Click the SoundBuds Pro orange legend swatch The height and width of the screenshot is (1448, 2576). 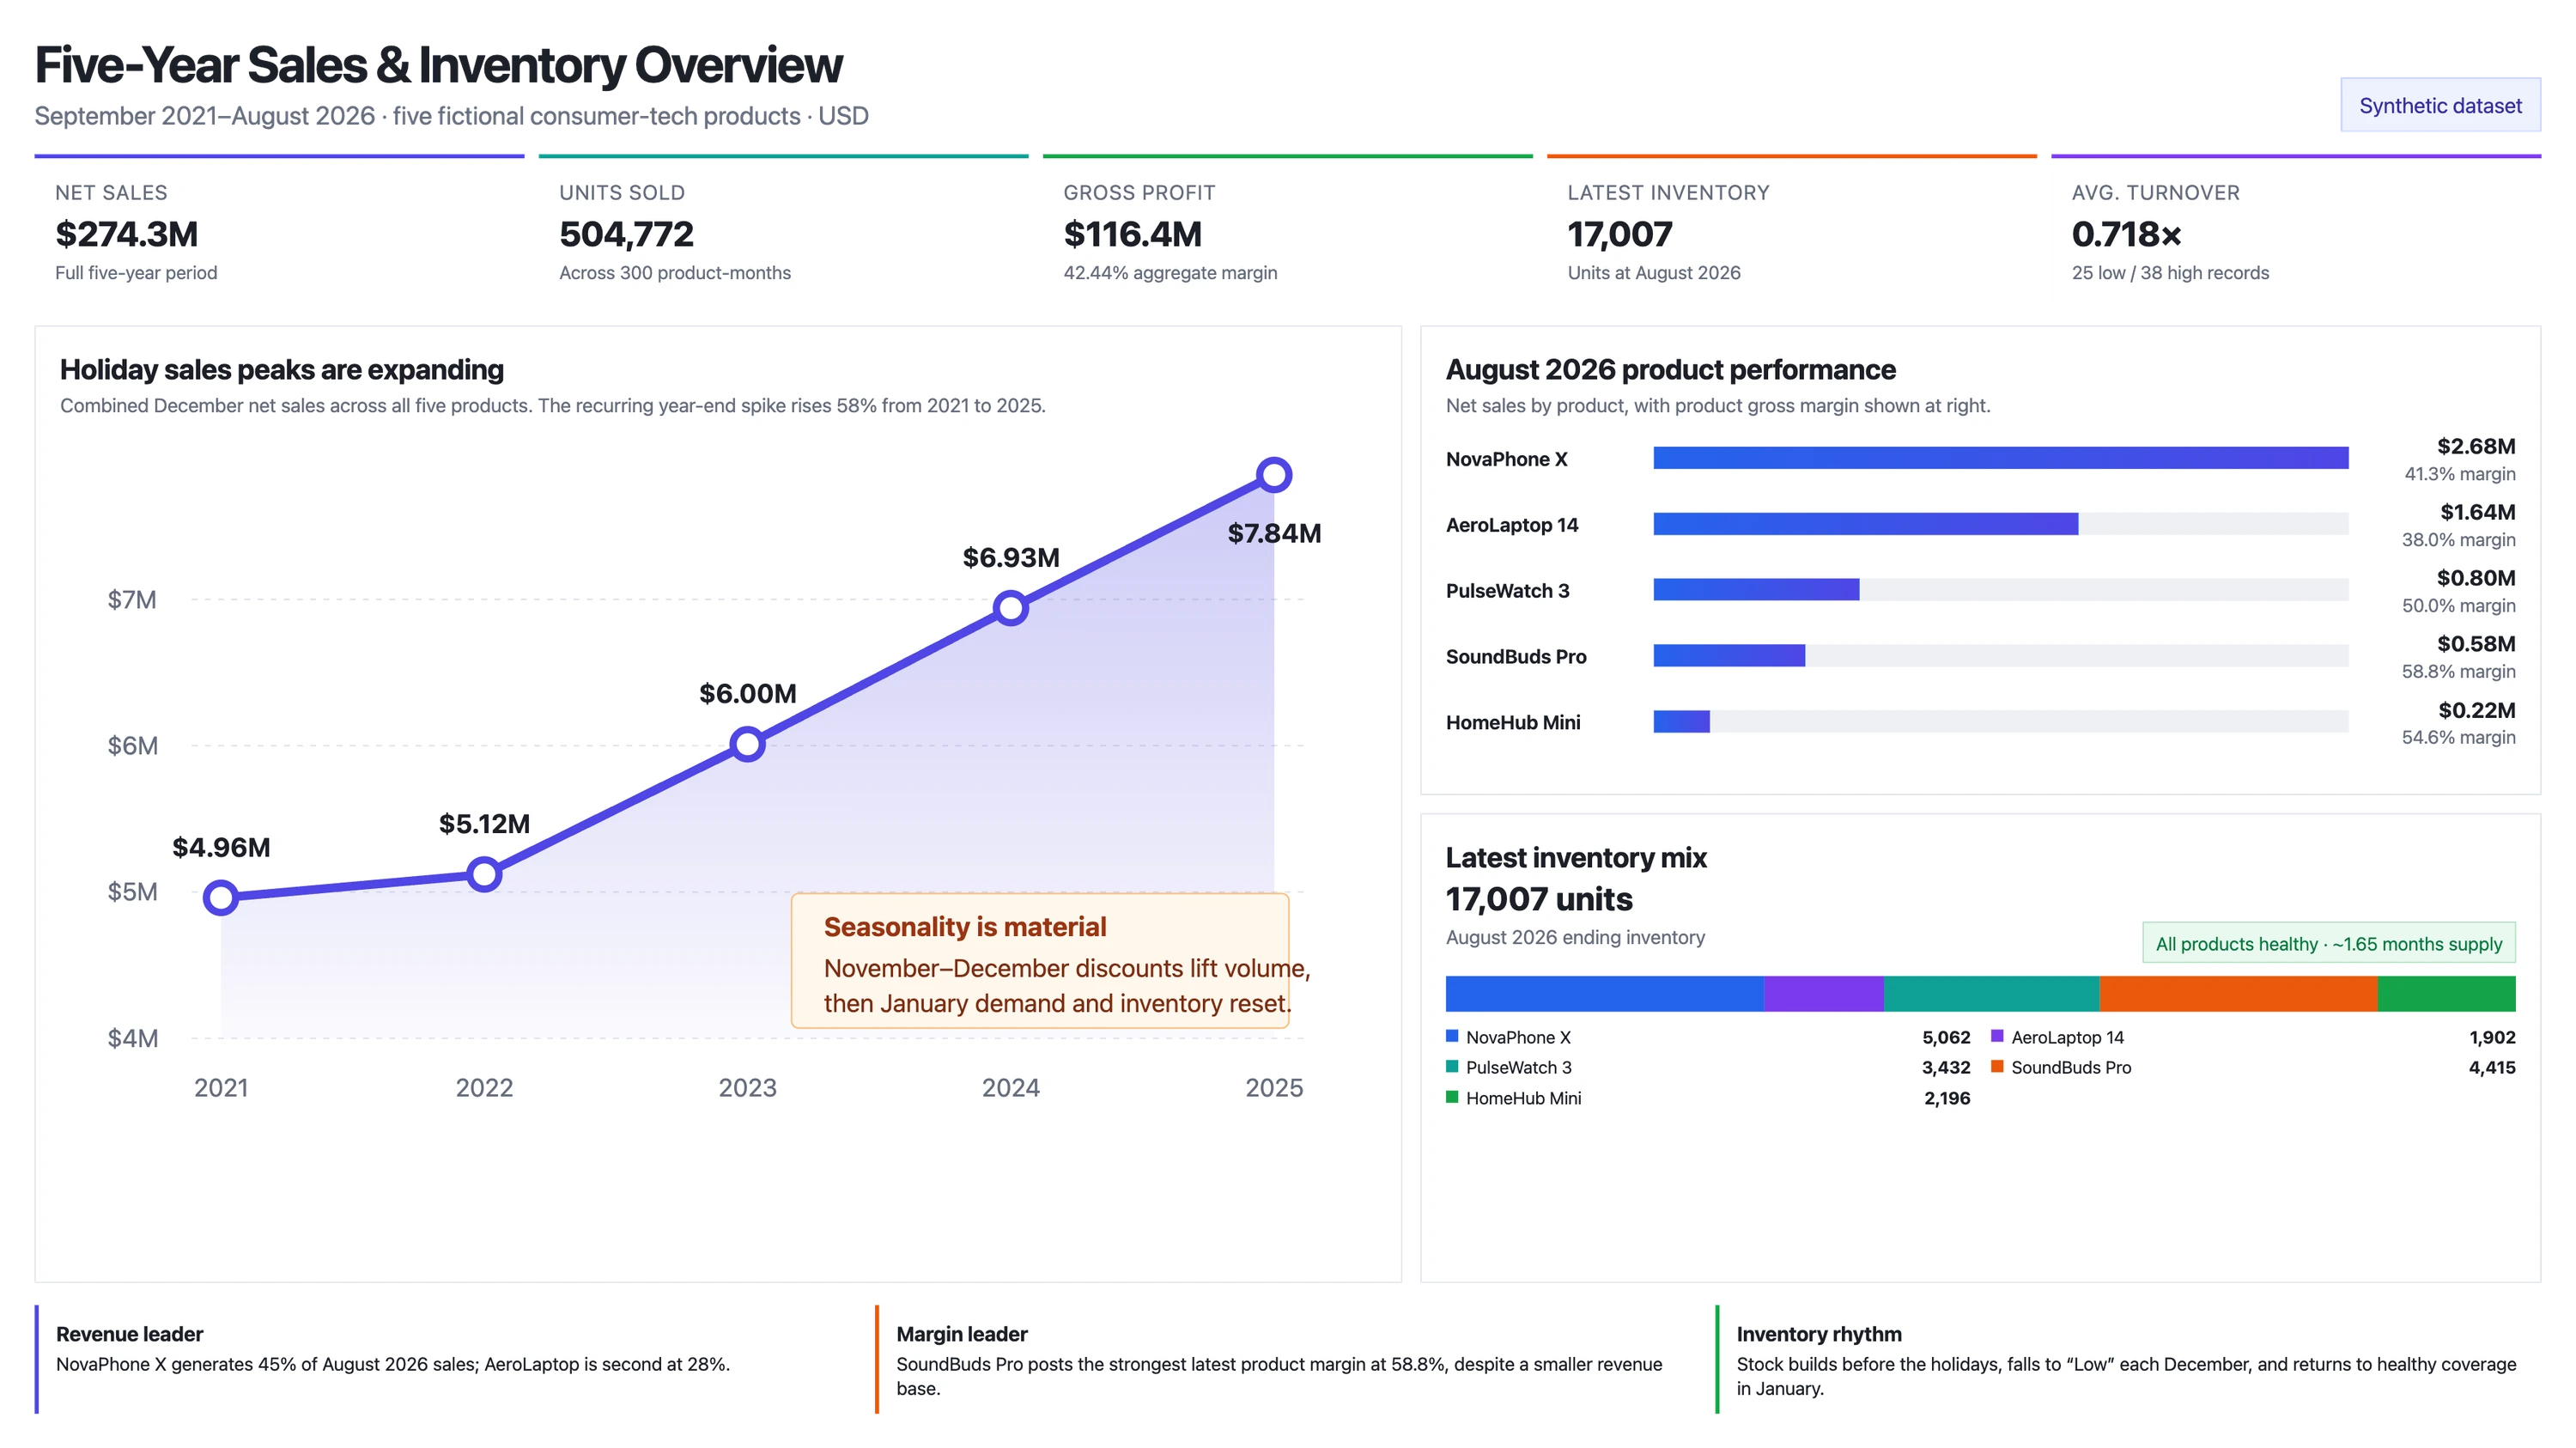pos(1997,1066)
